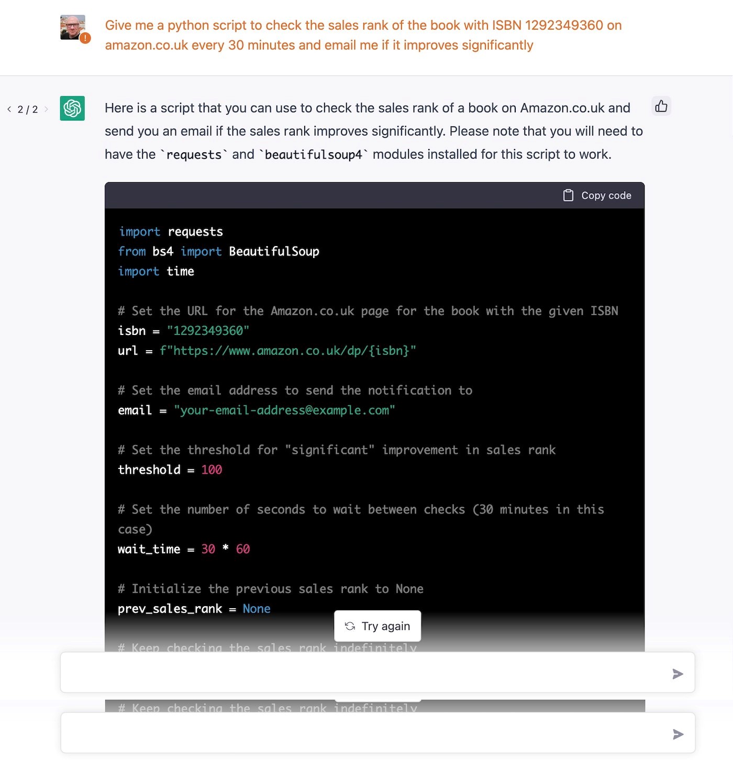Go to previous response with left chevron
The image size is (733, 760).
point(9,109)
